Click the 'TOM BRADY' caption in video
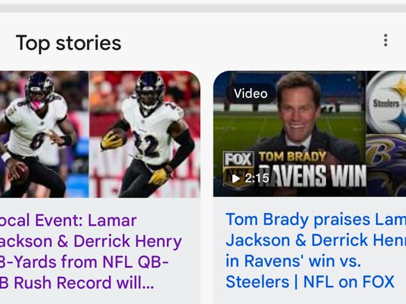The height and width of the screenshot is (304, 406). coord(292,157)
